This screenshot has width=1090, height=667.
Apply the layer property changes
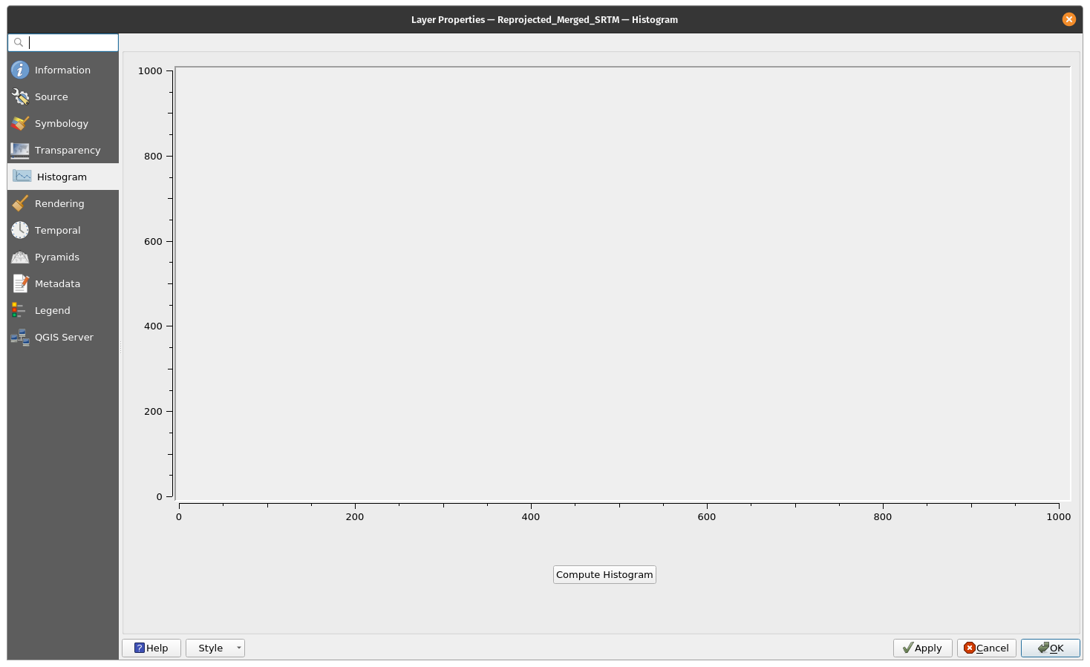(x=922, y=648)
